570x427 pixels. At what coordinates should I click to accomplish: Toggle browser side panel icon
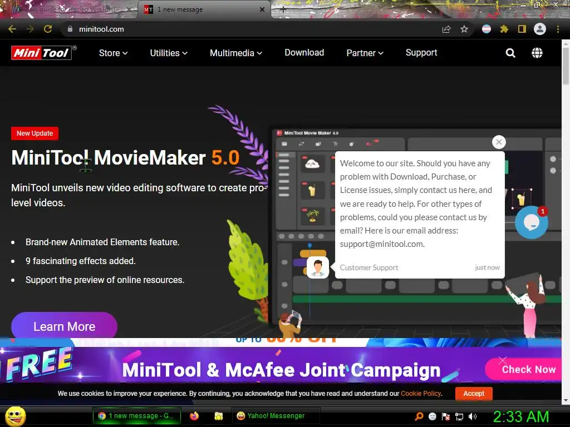coord(522,29)
